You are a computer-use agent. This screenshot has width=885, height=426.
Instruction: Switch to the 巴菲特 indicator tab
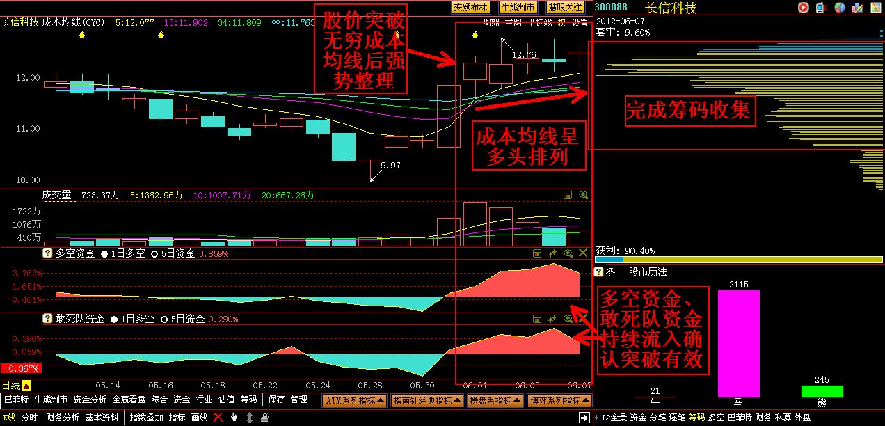[x=17, y=400]
